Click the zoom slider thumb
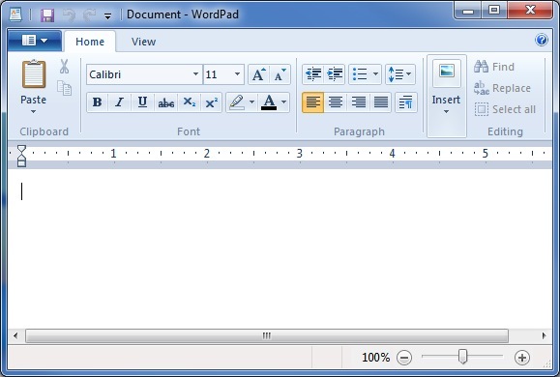560x377 pixels. [x=462, y=357]
